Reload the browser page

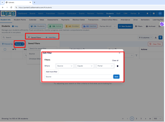coord(11,8)
